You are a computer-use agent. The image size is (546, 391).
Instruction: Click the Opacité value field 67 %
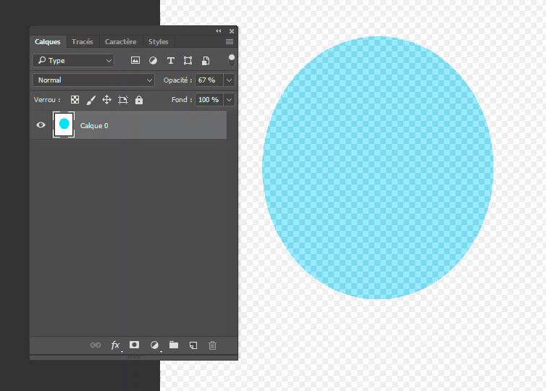coord(209,80)
